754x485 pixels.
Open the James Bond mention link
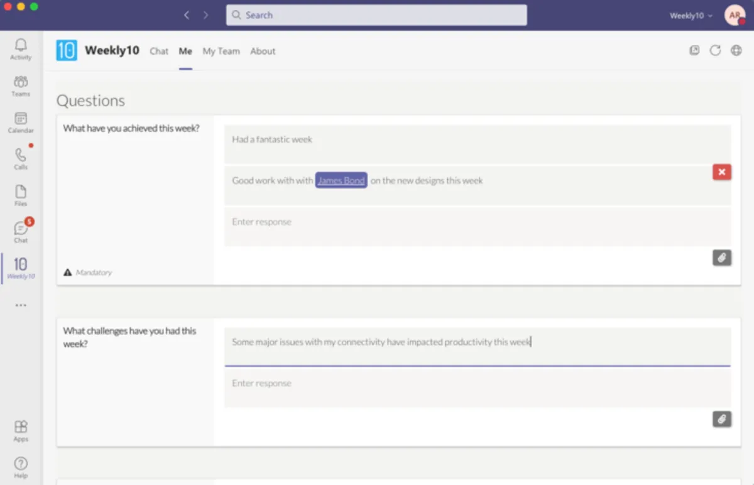[341, 180]
